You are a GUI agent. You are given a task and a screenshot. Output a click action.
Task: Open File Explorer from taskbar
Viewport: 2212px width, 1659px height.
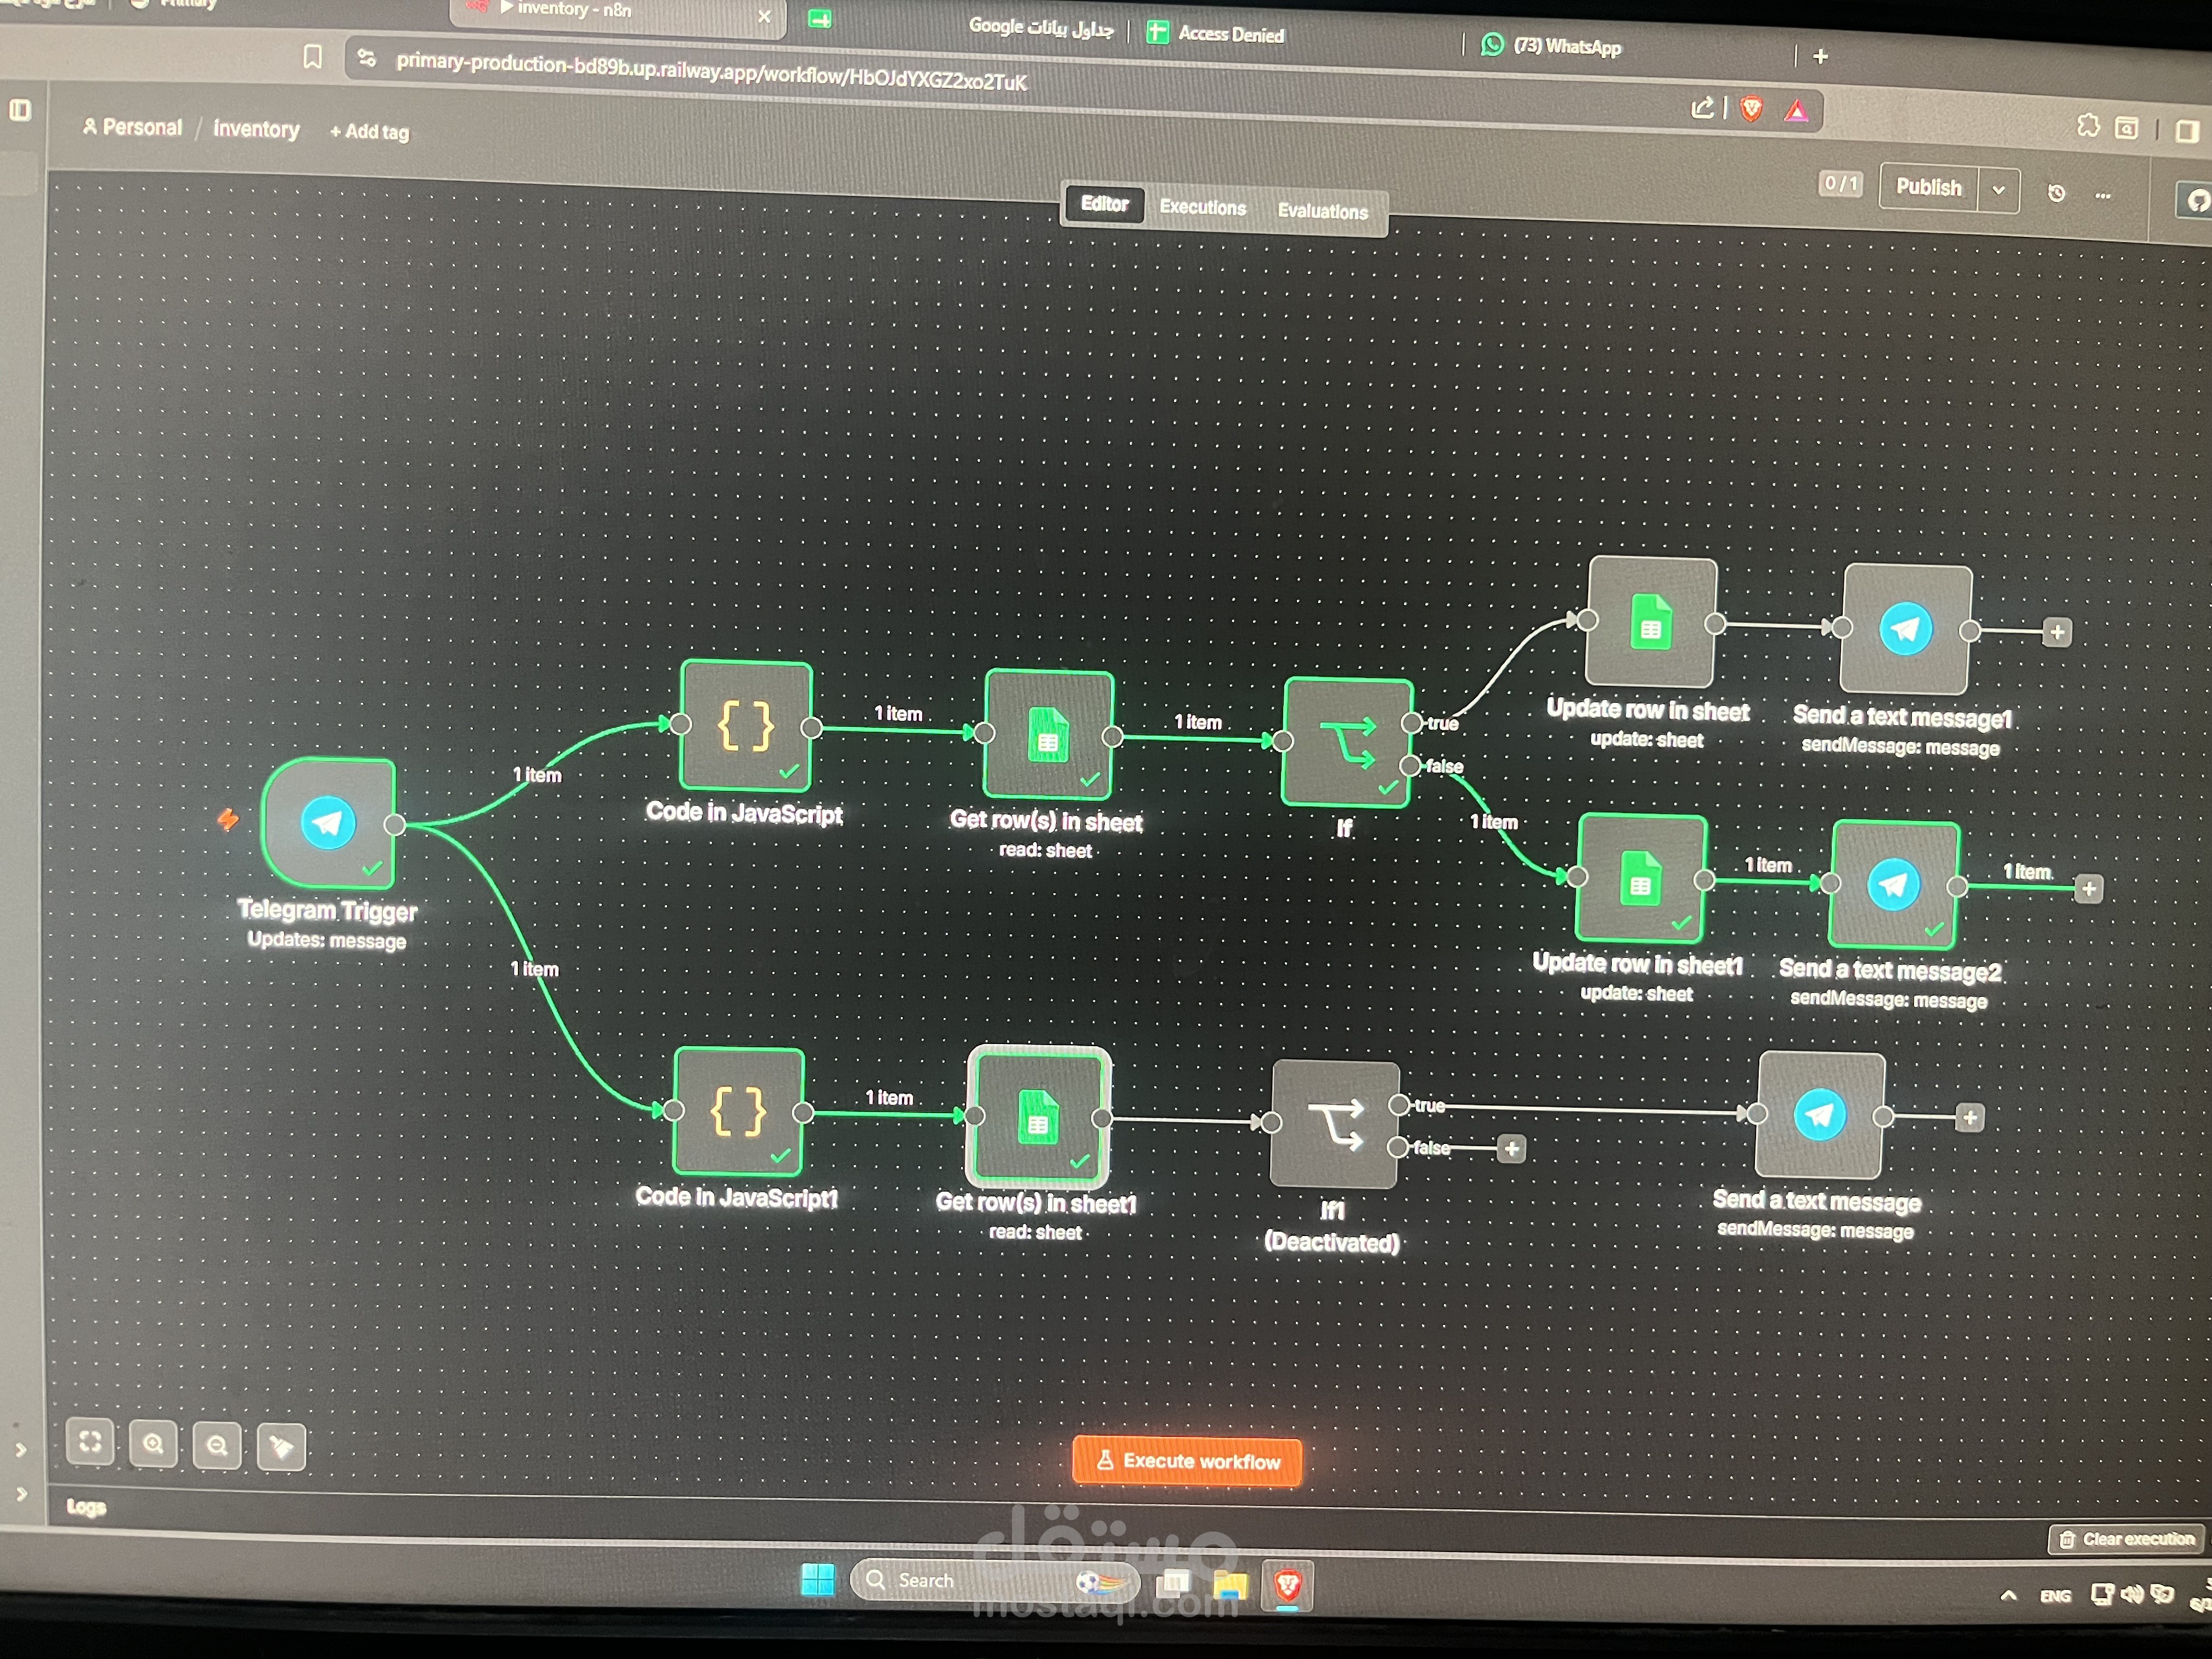[x=1230, y=1584]
